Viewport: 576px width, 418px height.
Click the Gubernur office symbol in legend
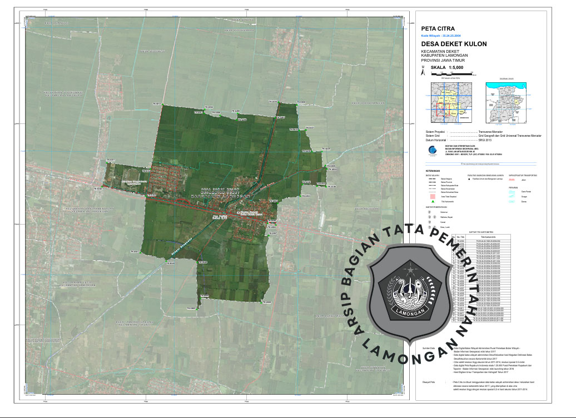(428, 212)
